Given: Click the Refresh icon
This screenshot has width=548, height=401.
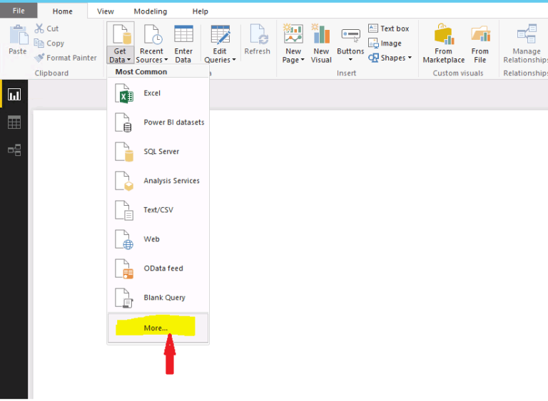Looking at the screenshot, I should (258, 35).
